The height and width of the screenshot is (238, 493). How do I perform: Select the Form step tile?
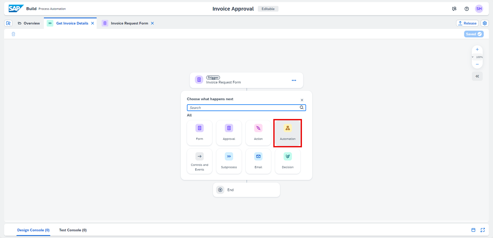coord(200,133)
